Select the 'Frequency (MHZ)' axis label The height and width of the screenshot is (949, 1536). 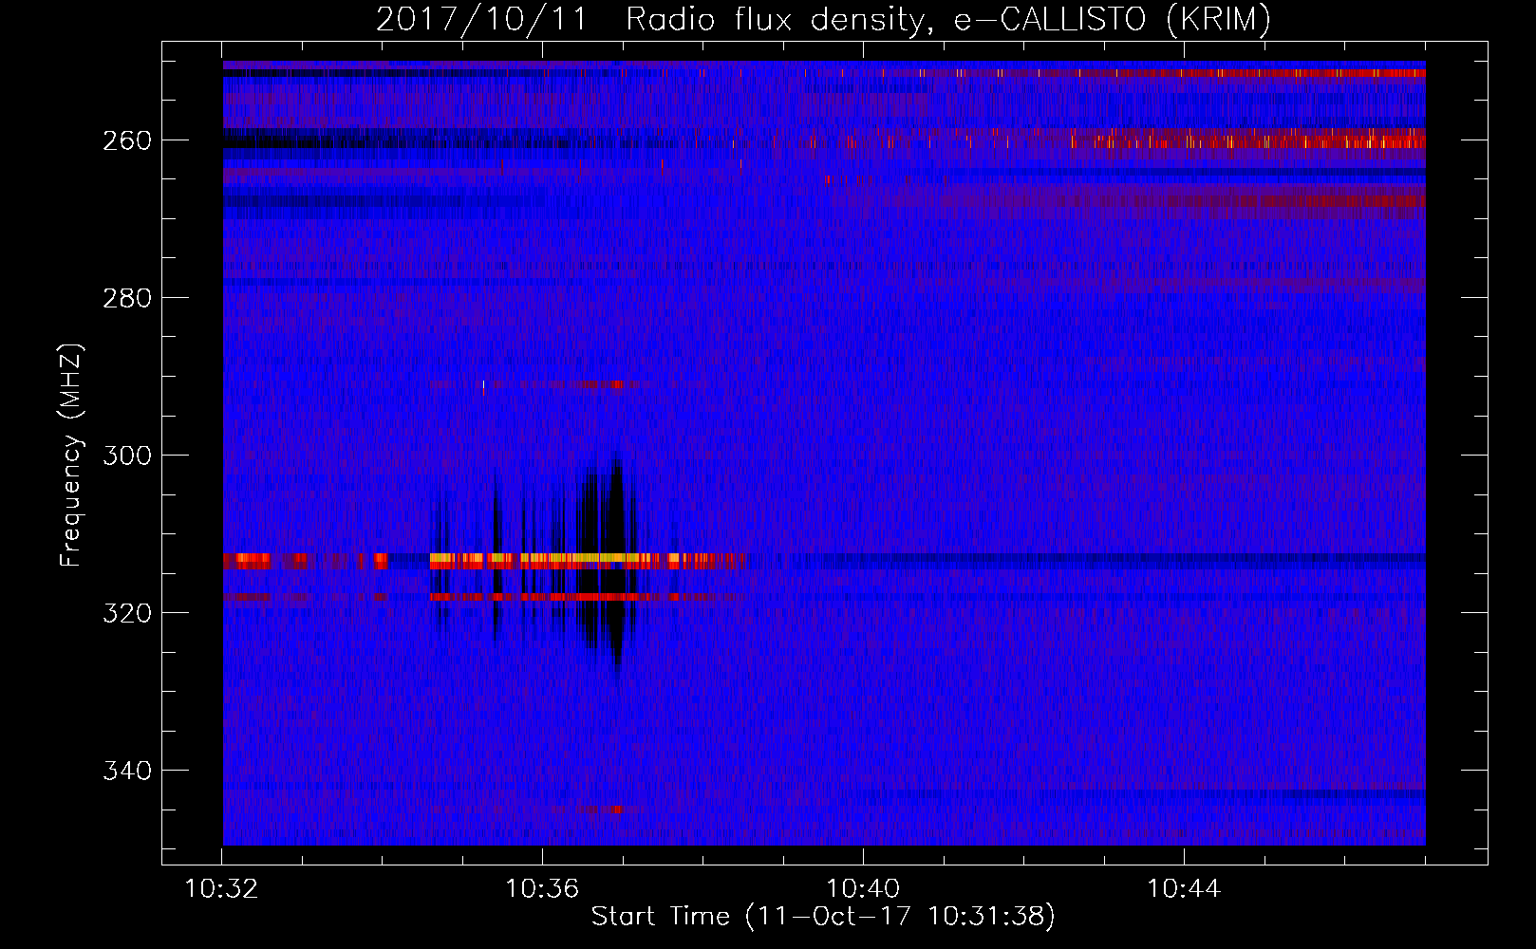click(x=71, y=456)
